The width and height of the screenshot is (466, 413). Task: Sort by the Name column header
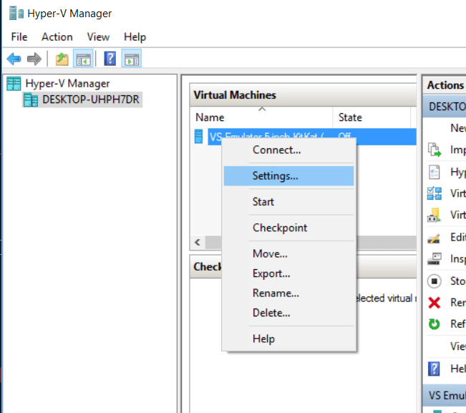[x=261, y=117]
